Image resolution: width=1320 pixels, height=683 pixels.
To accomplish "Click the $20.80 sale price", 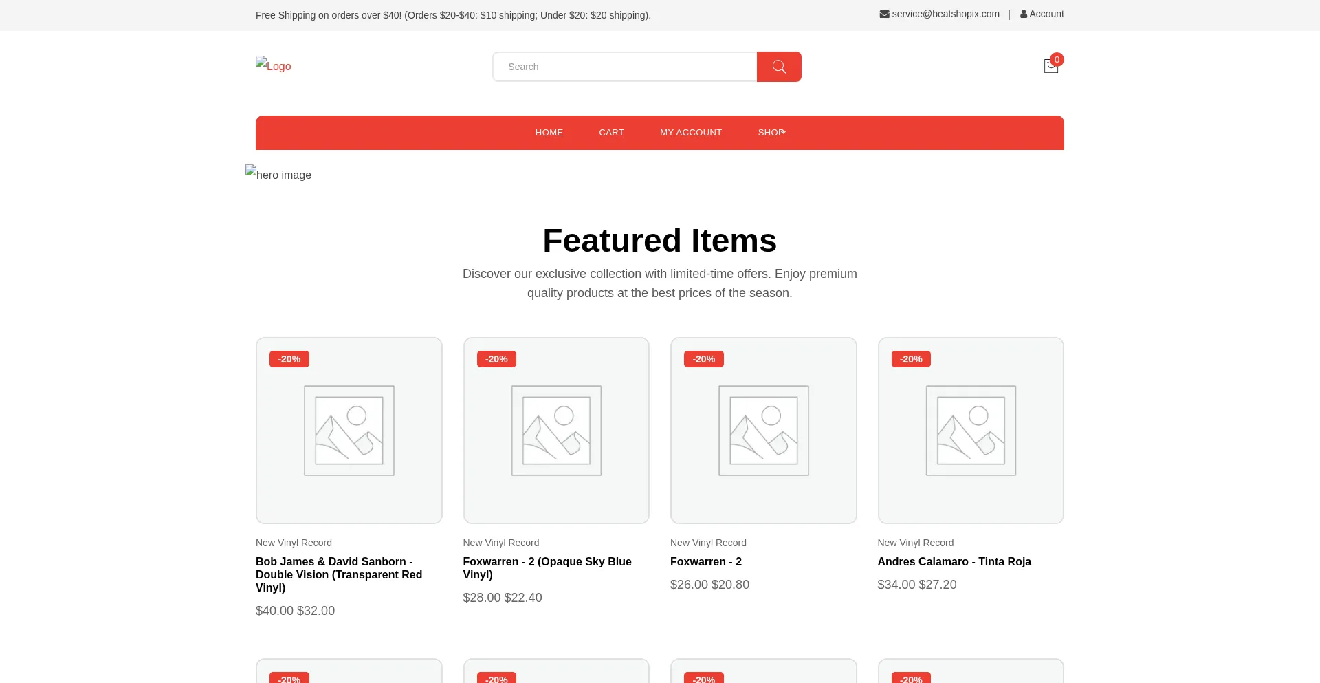I will coord(730,585).
